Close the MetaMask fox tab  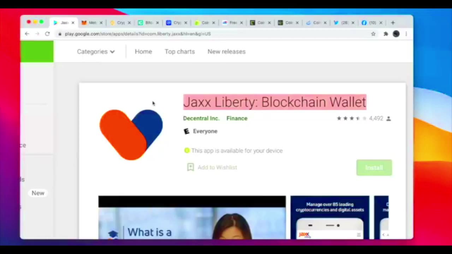(101, 23)
